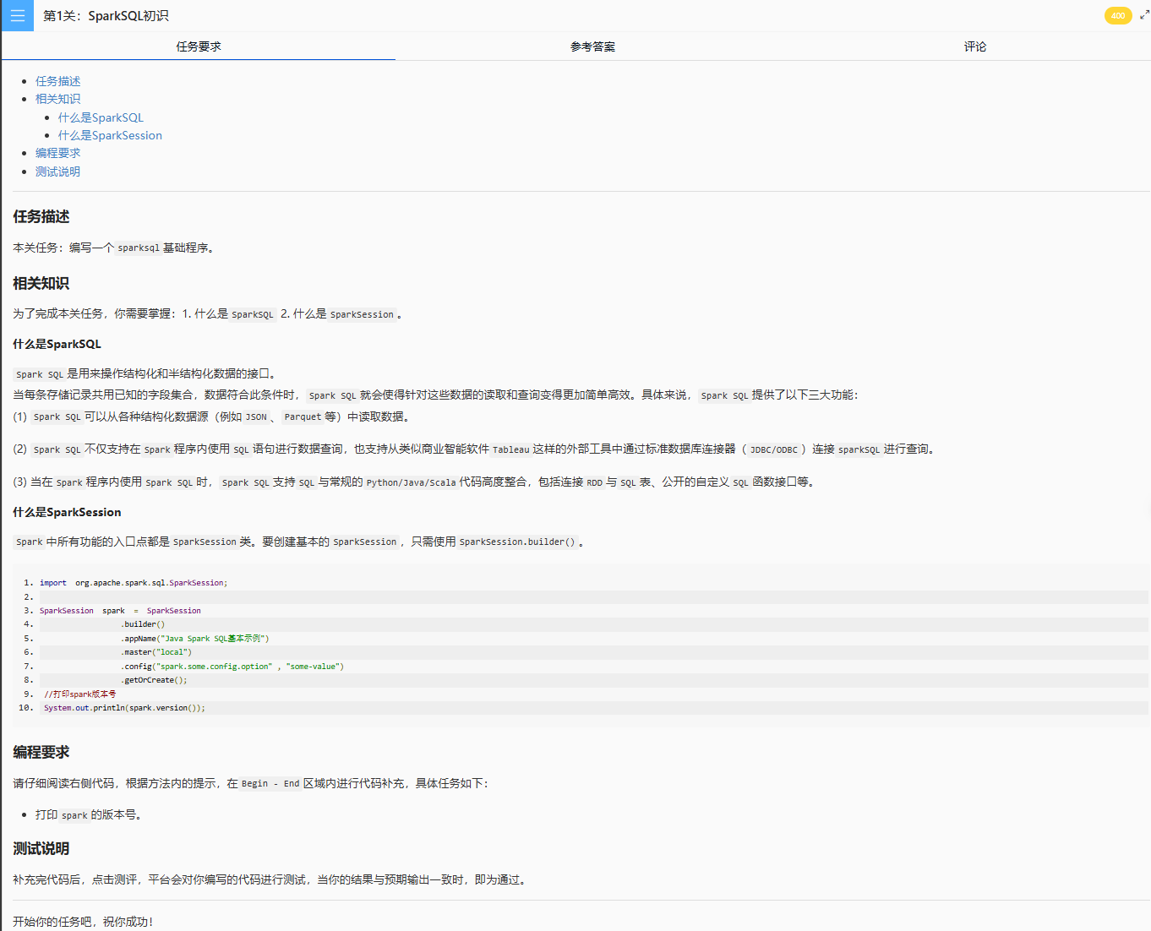Click the import SparkSession code line
The height and width of the screenshot is (931, 1151).
(x=134, y=583)
